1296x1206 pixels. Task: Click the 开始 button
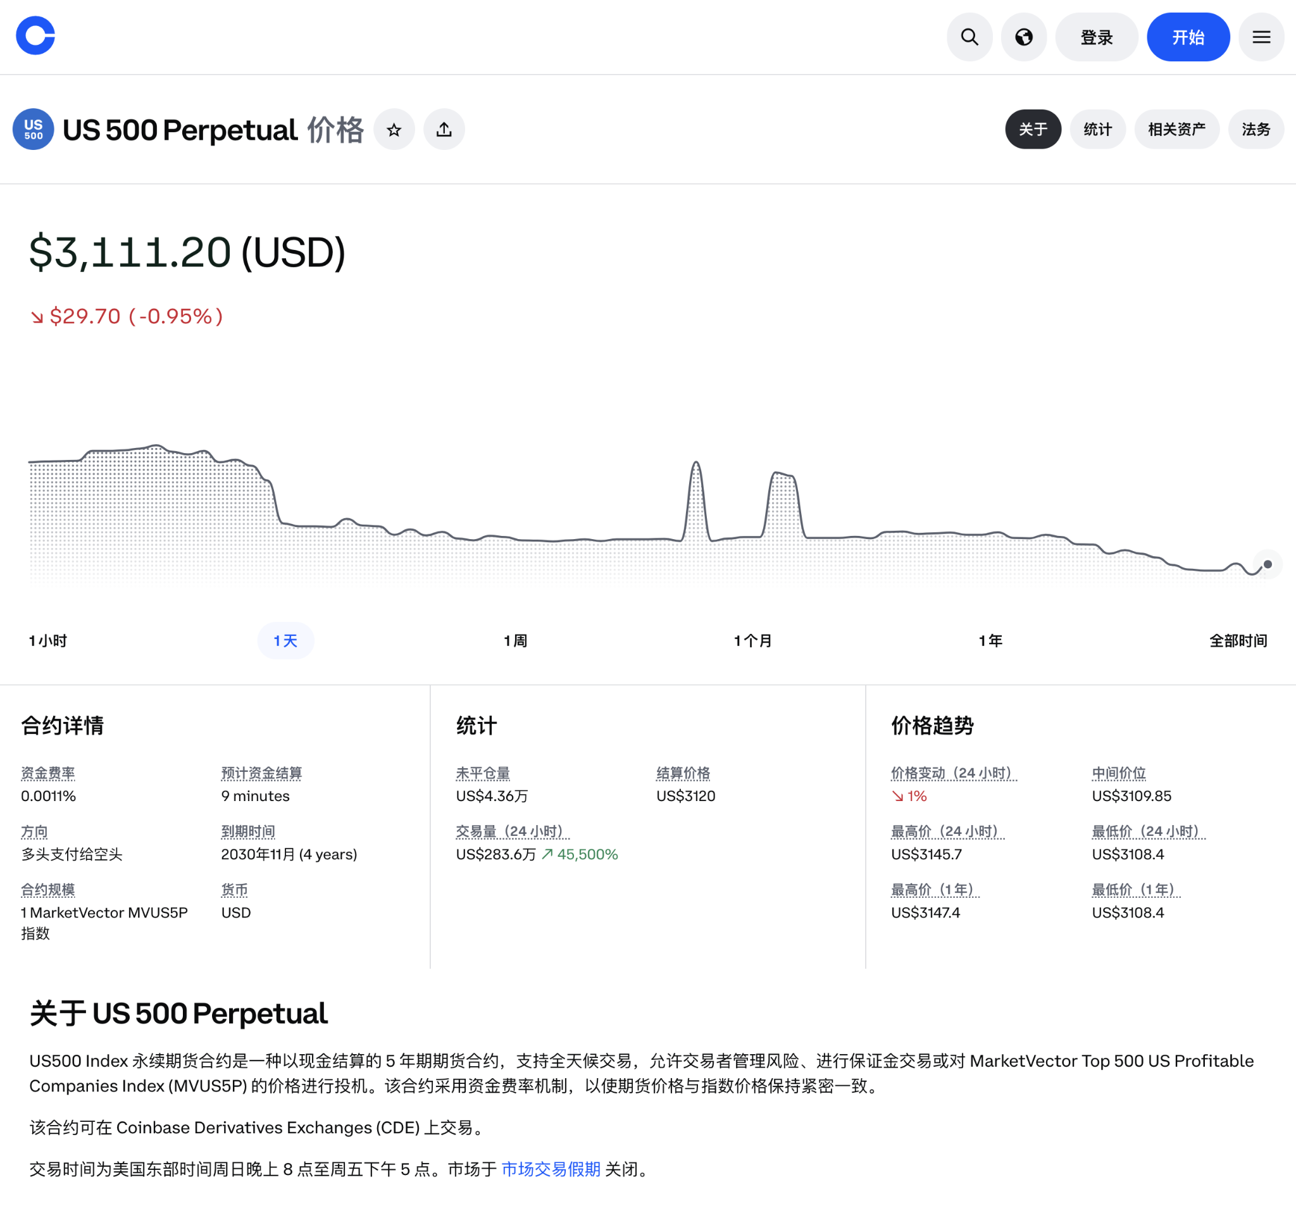tap(1188, 37)
